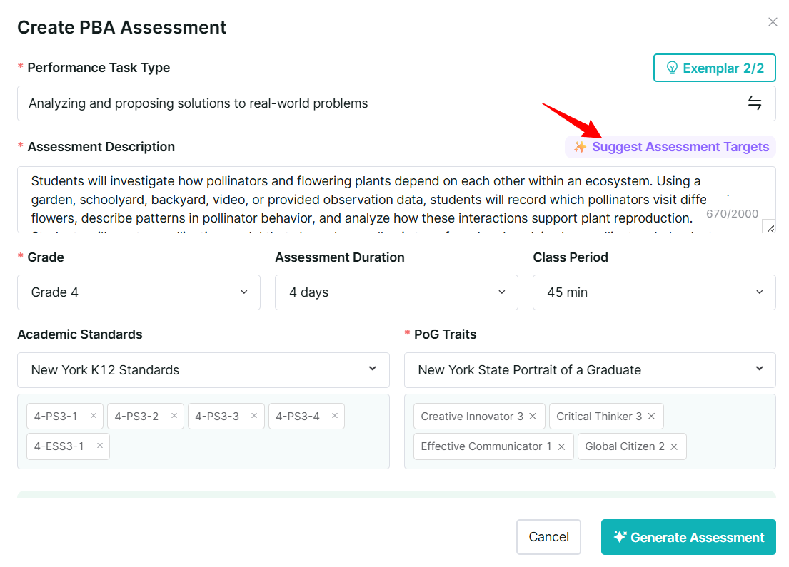Expand the New York K12 Standards dropdown
The width and height of the screenshot is (789, 567).
[203, 370]
